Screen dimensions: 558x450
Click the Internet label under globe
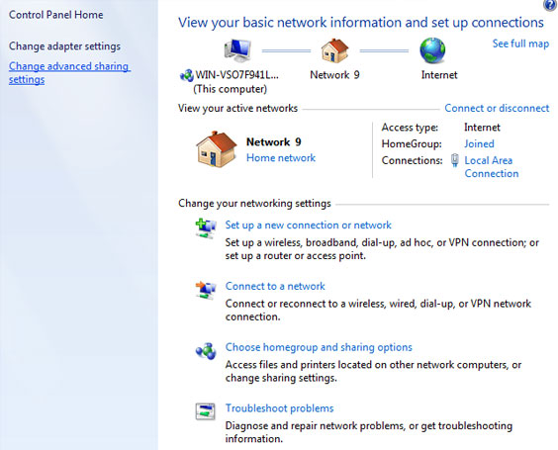439,75
